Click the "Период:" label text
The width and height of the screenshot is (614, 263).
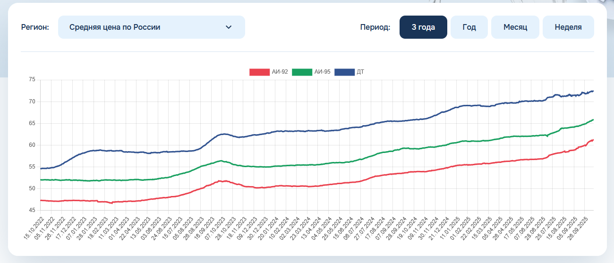point(375,27)
